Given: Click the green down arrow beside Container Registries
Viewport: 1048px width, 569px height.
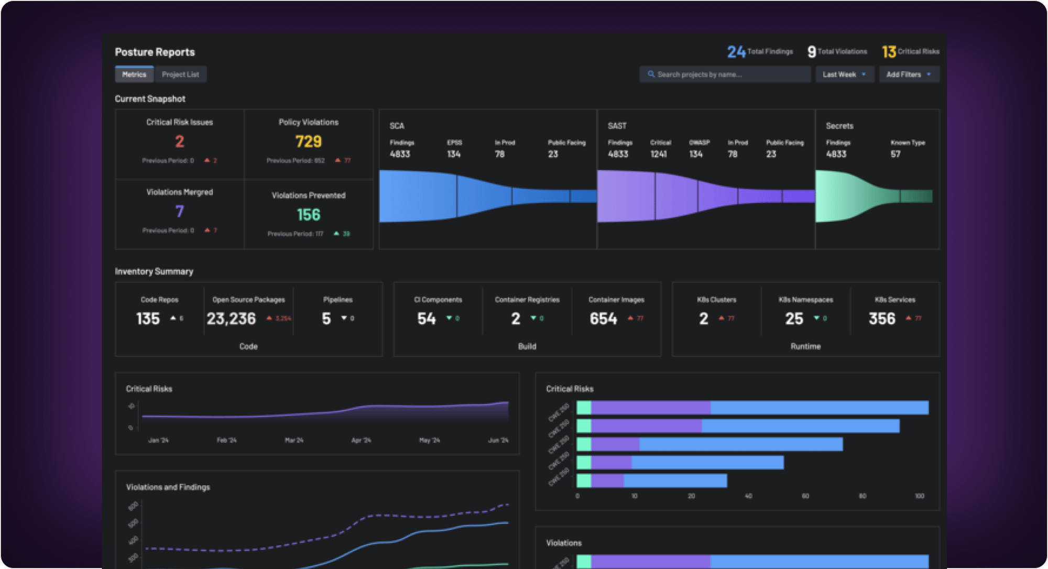Looking at the screenshot, I should coord(533,318).
